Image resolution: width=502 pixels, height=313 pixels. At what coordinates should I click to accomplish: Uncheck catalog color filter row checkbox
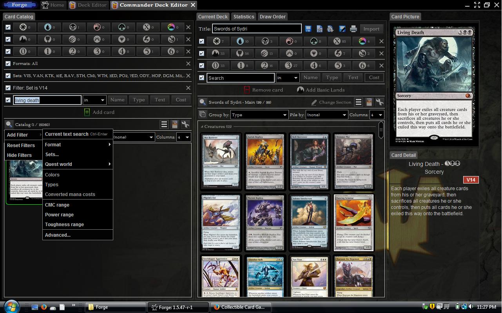(x=8, y=27)
